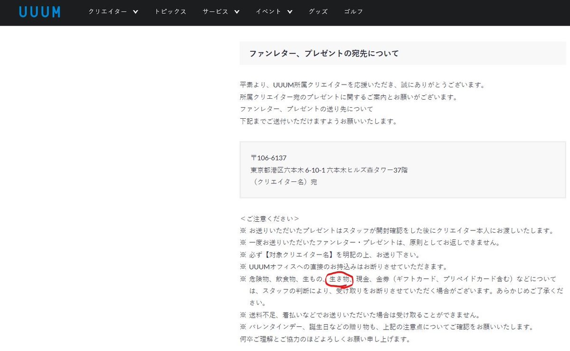Expand the クリエイター dropdown chevron

click(135, 12)
